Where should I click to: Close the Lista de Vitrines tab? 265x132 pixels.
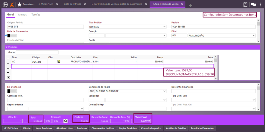[85, 4]
